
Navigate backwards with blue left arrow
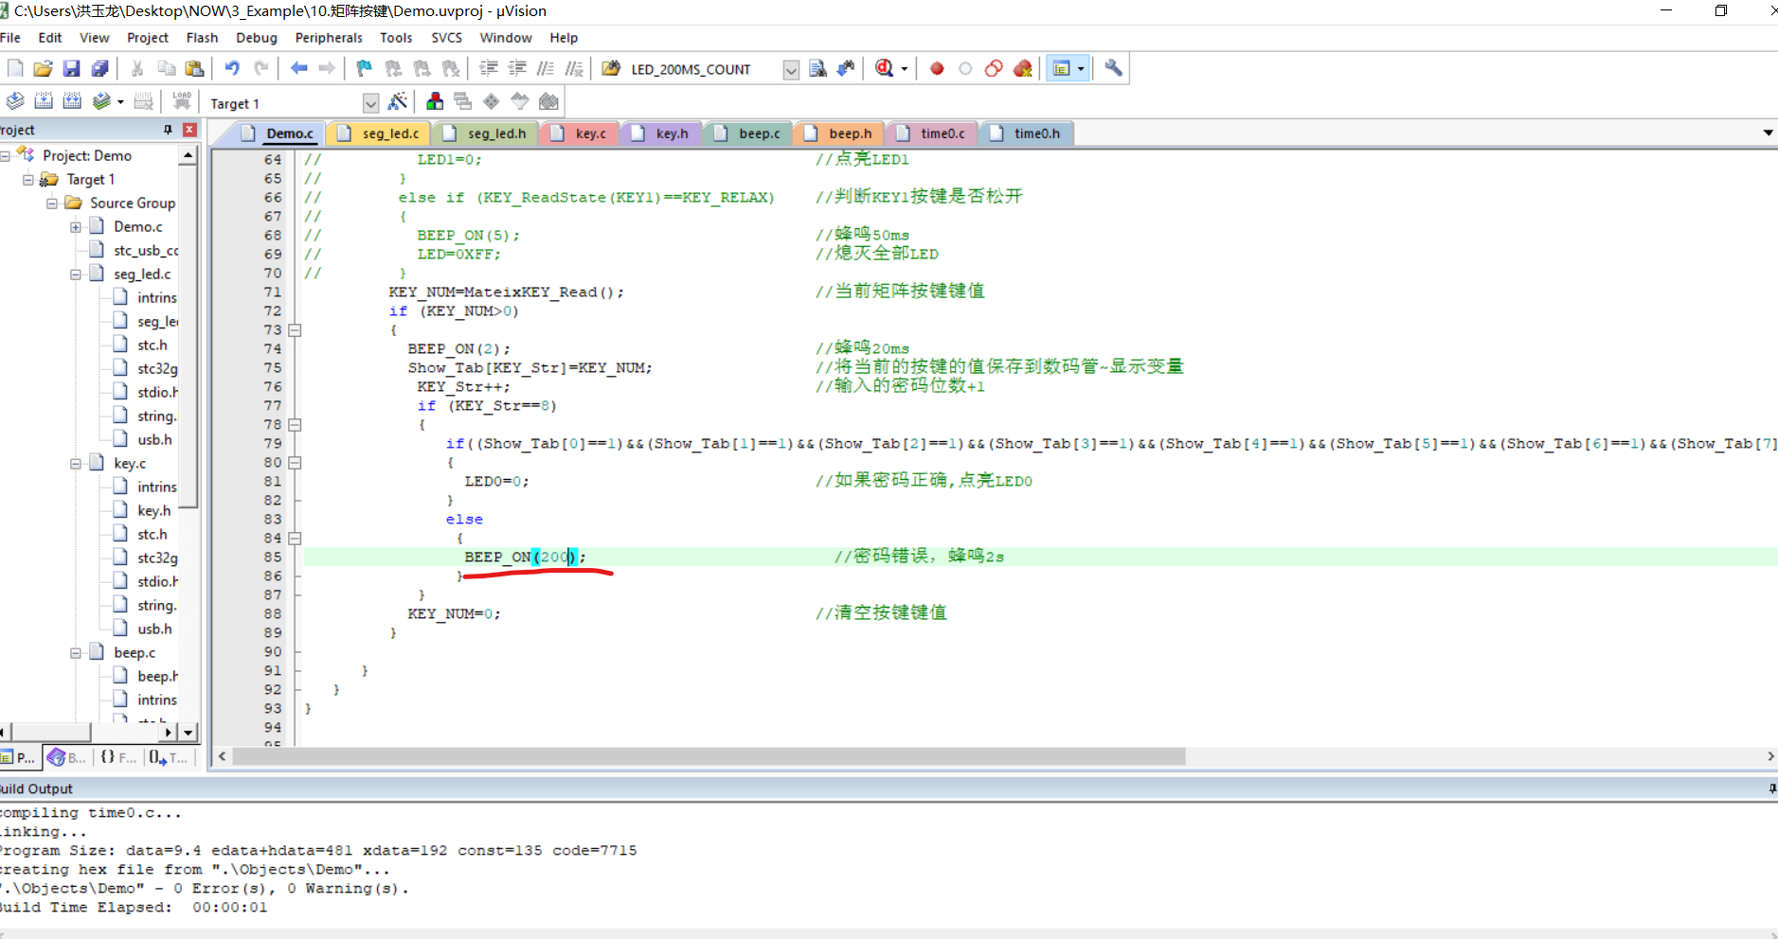point(298,68)
